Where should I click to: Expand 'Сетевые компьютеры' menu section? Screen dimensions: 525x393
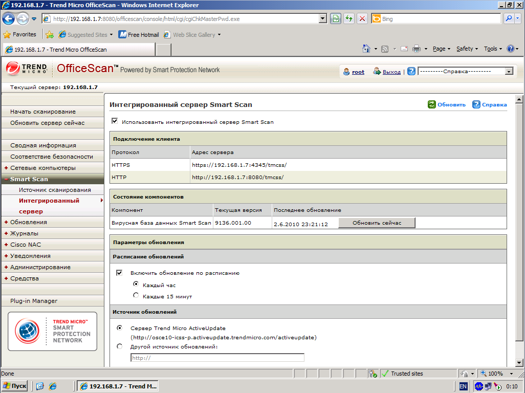click(6, 168)
